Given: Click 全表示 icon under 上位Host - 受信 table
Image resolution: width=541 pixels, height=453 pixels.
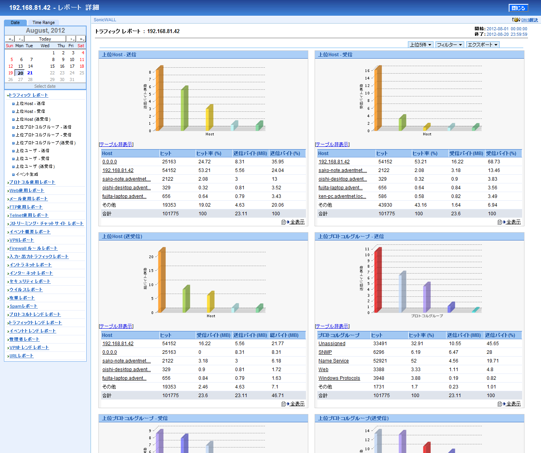Looking at the screenshot, I should pos(500,222).
